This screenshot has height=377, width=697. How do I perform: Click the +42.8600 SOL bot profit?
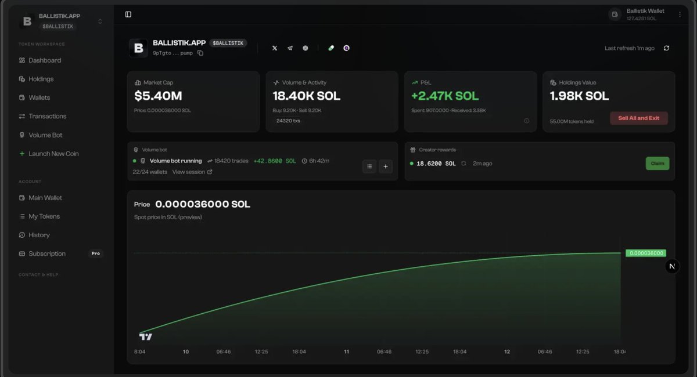275,161
